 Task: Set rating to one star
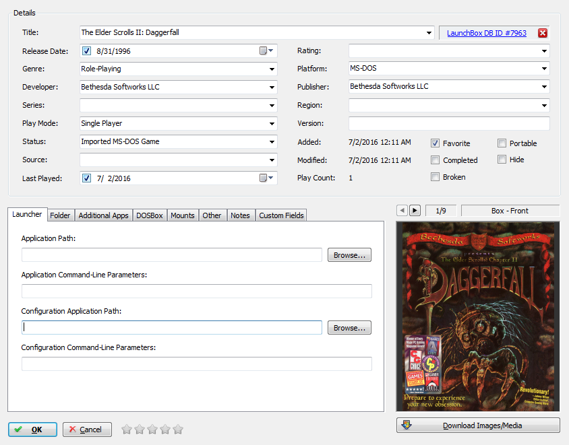[x=127, y=430]
